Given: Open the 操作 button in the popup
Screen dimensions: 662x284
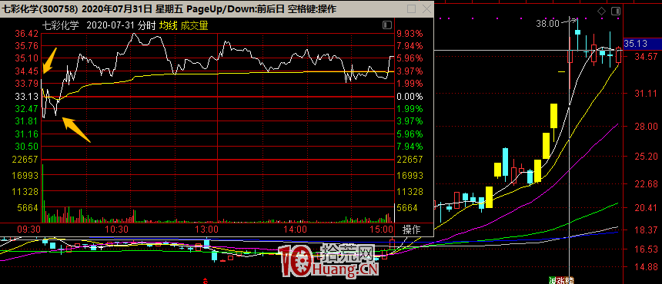Looking at the screenshot, I should click(x=411, y=230).
